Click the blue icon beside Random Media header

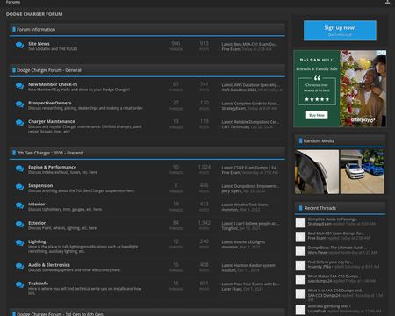(300, 140)
